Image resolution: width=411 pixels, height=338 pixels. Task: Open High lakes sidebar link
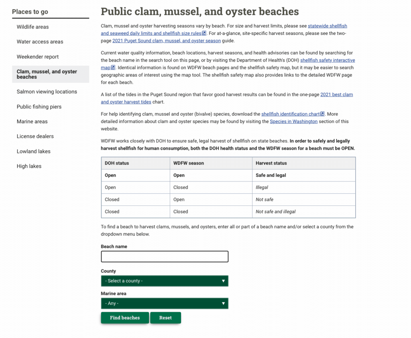[29, 166]
